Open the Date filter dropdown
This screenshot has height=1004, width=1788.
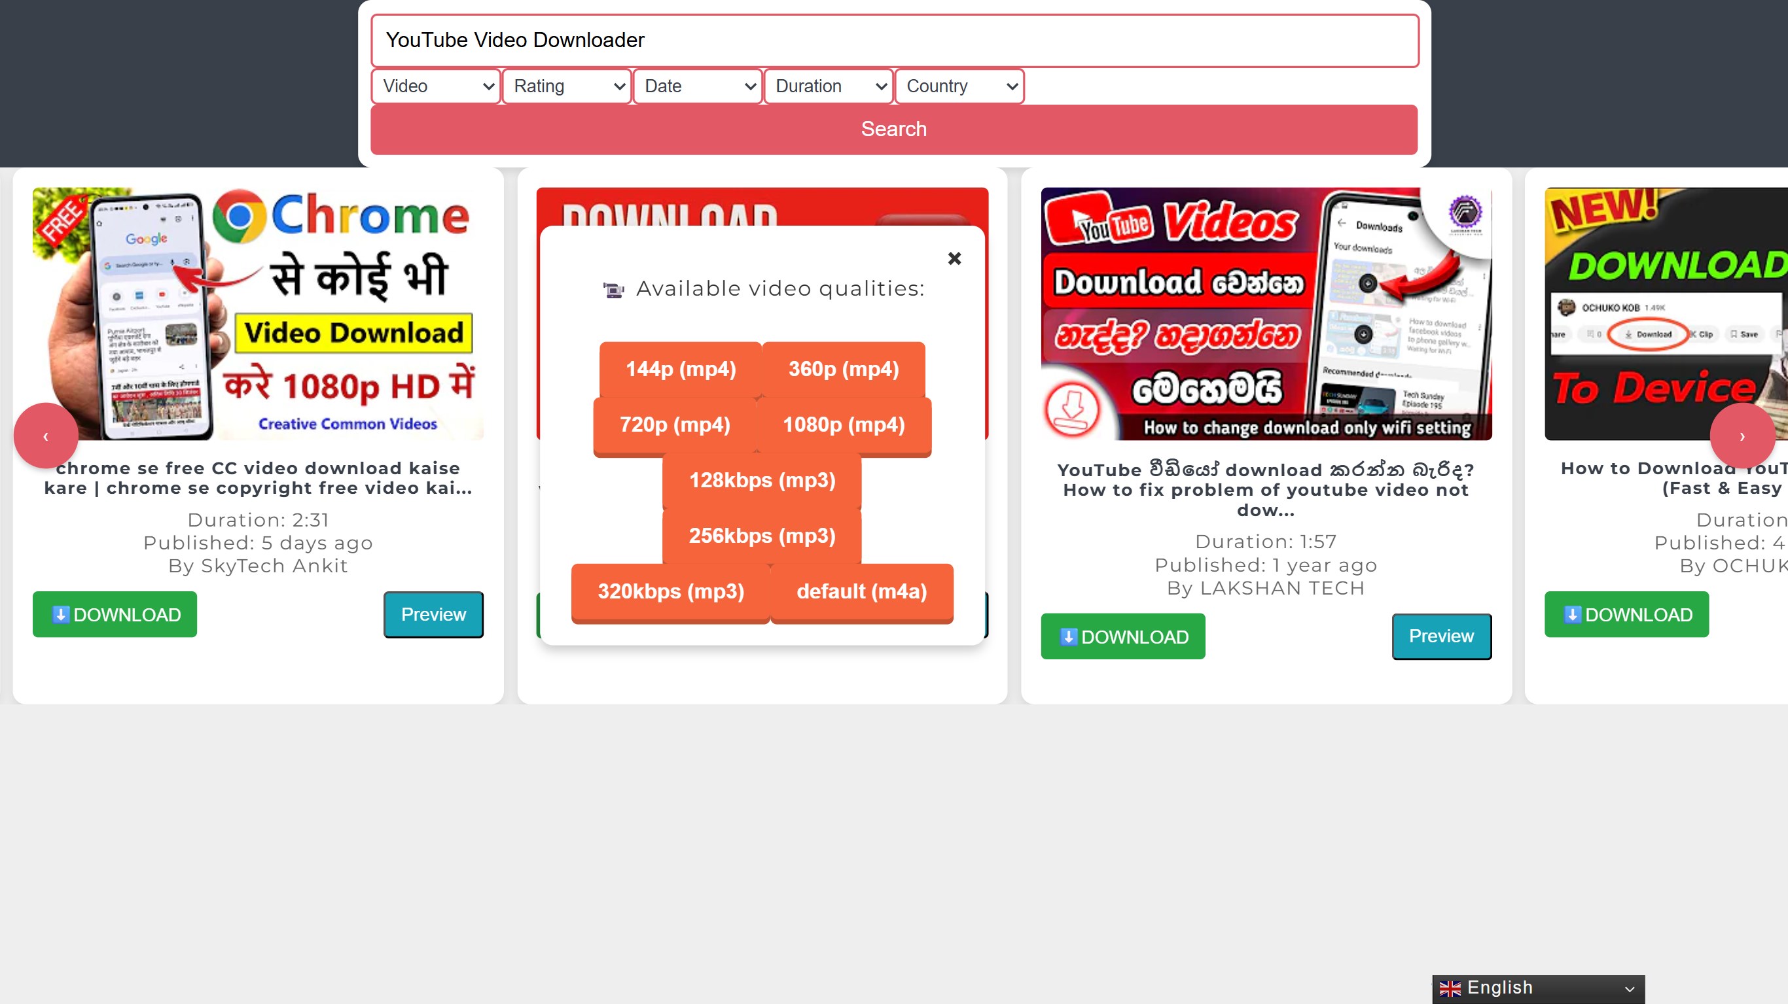pos(698,86)
